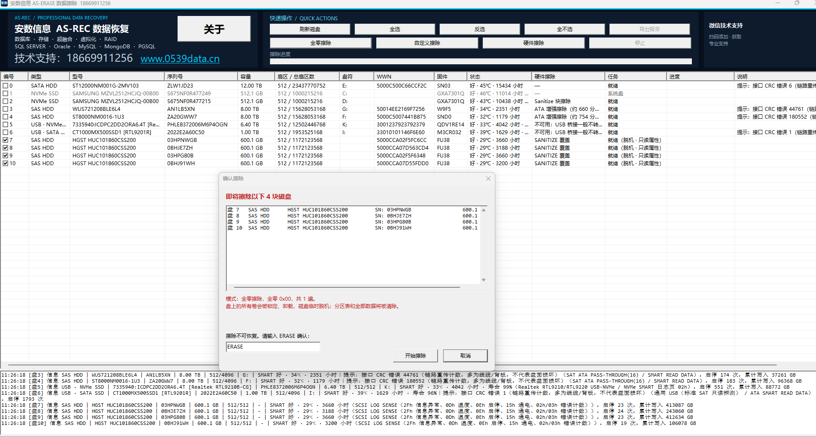Image resolution: width=816 pixels, height=437 pixels.
Task: Click the ERASE confirmation input field
Action: (273, 347)
